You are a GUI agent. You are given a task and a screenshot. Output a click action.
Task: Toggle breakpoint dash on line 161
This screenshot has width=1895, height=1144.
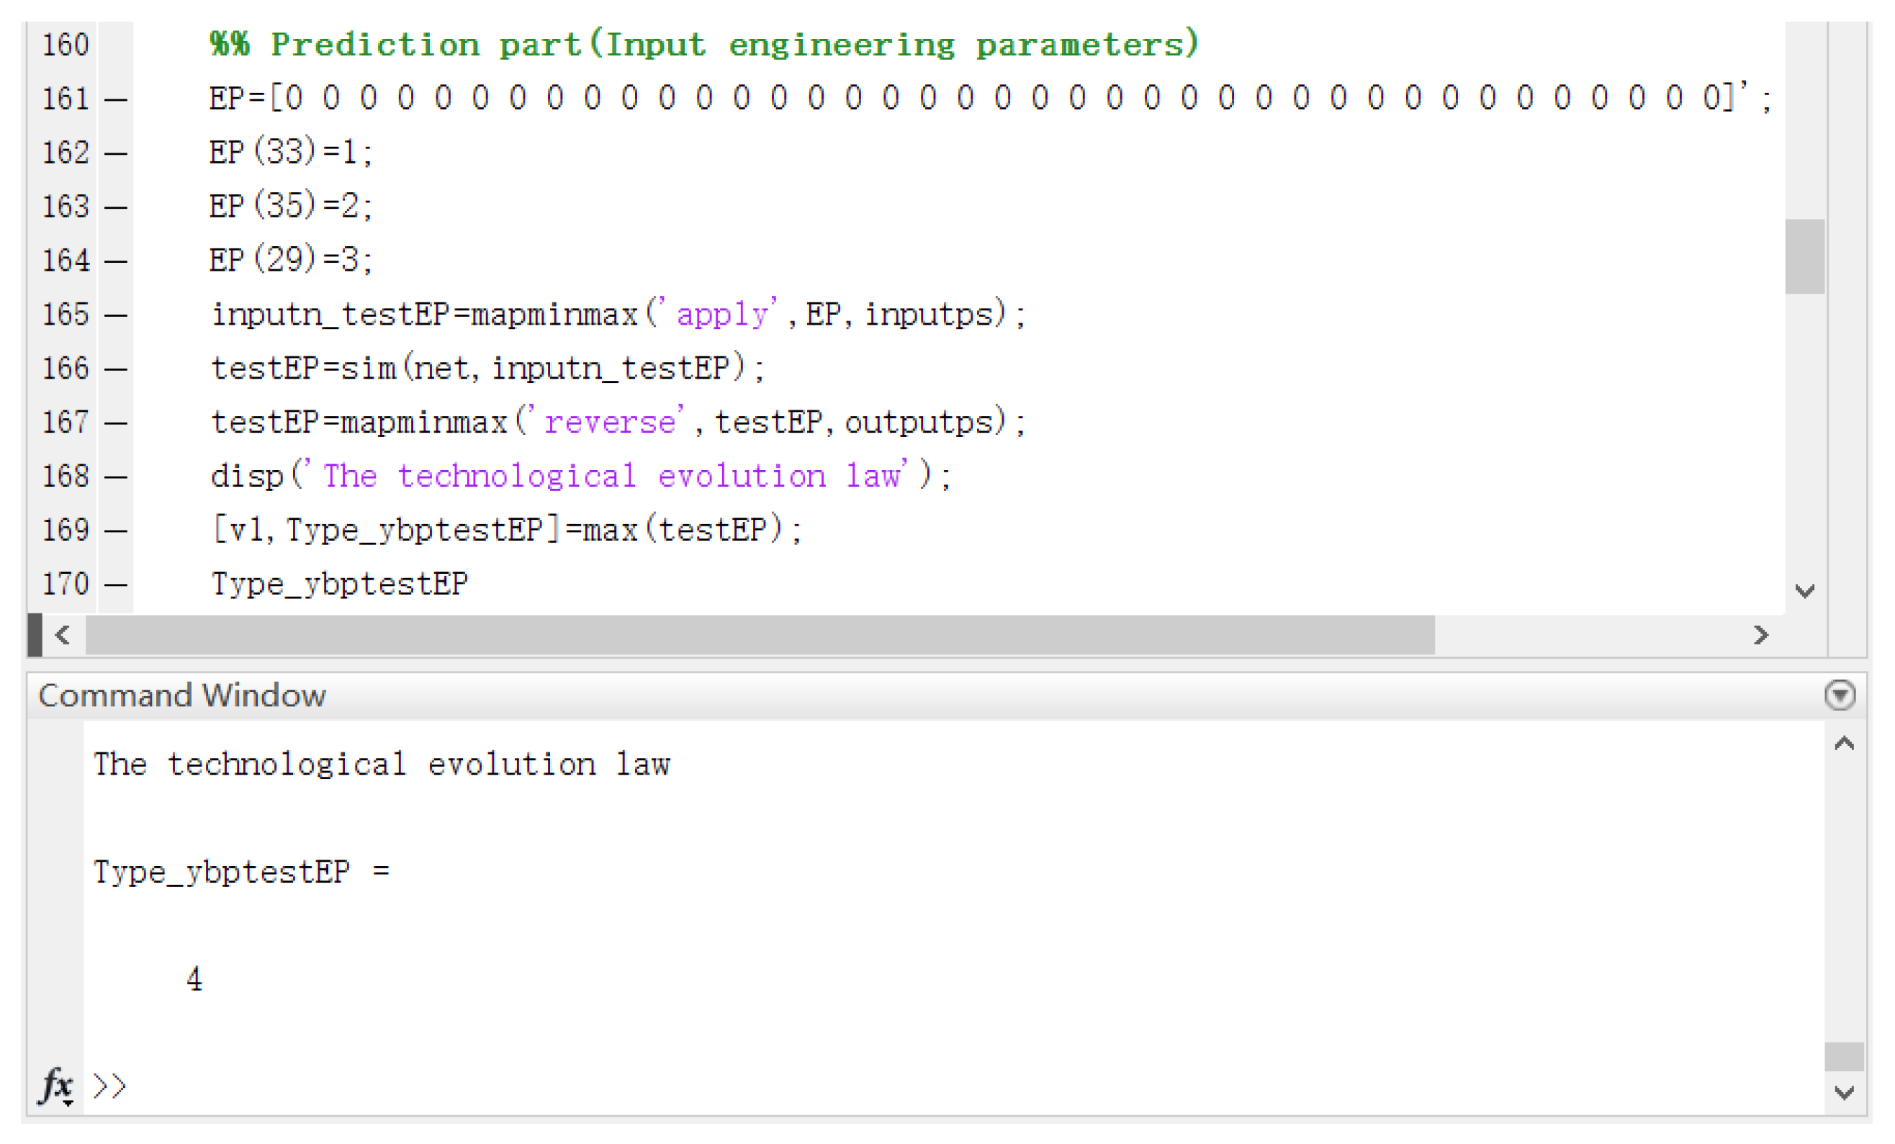pyautogui.click(x=116, y=99)
